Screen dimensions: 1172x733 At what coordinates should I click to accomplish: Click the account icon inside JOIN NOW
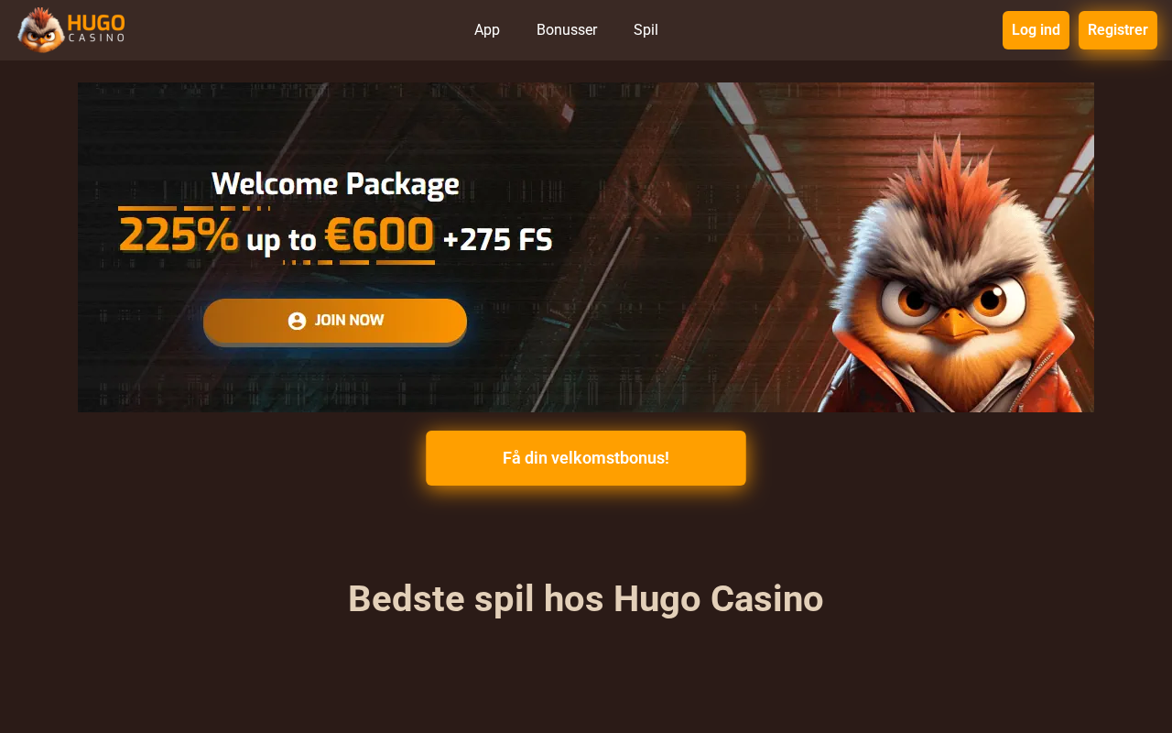tap(297, 321)
